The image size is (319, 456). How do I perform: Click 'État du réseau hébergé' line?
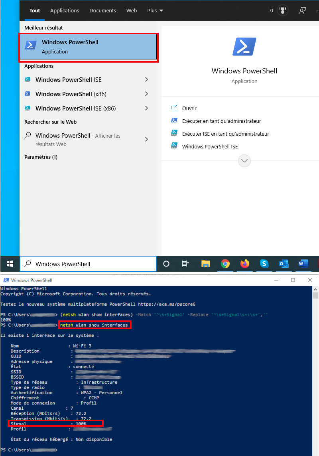tap(61, 439)
